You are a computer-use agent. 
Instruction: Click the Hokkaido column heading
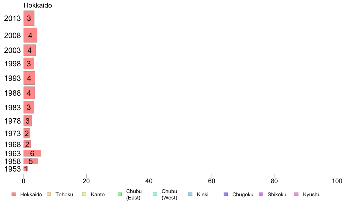[38, 5]
